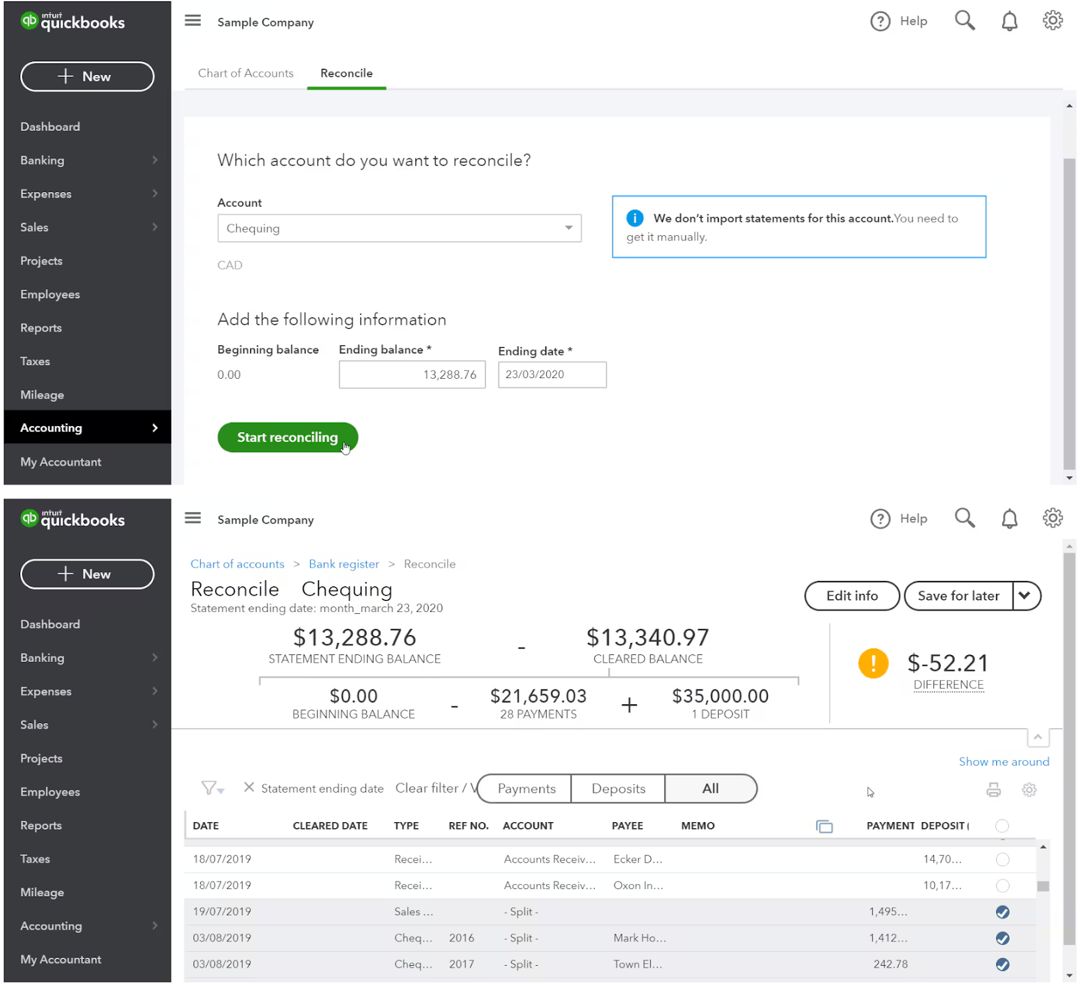Open search magnifier in bottom window
This screenshot has height=986, width=1079.
(965, 518)
